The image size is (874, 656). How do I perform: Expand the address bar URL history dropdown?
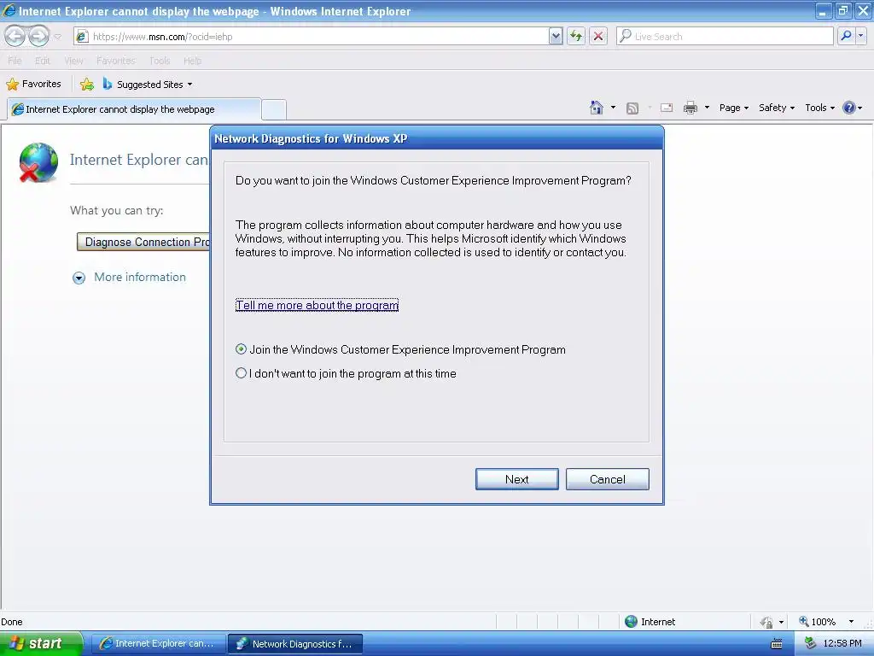point(555,36)
